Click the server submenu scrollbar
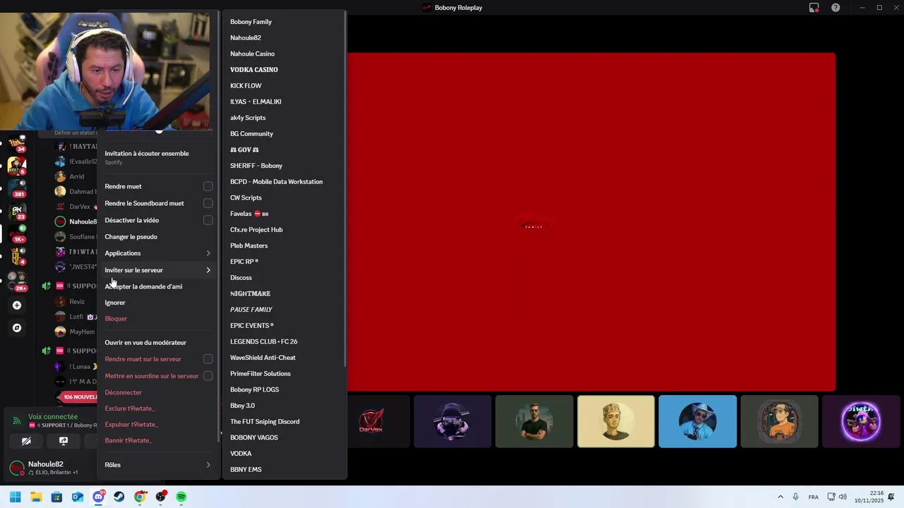Viewport: 904px width, 508px height. coord(345,189)
